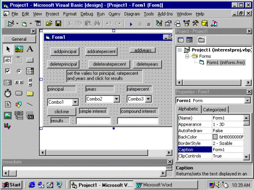Screen dimensions: 254x190
Task: Click the Save Project floppy icon
Action: pos(58,24)
